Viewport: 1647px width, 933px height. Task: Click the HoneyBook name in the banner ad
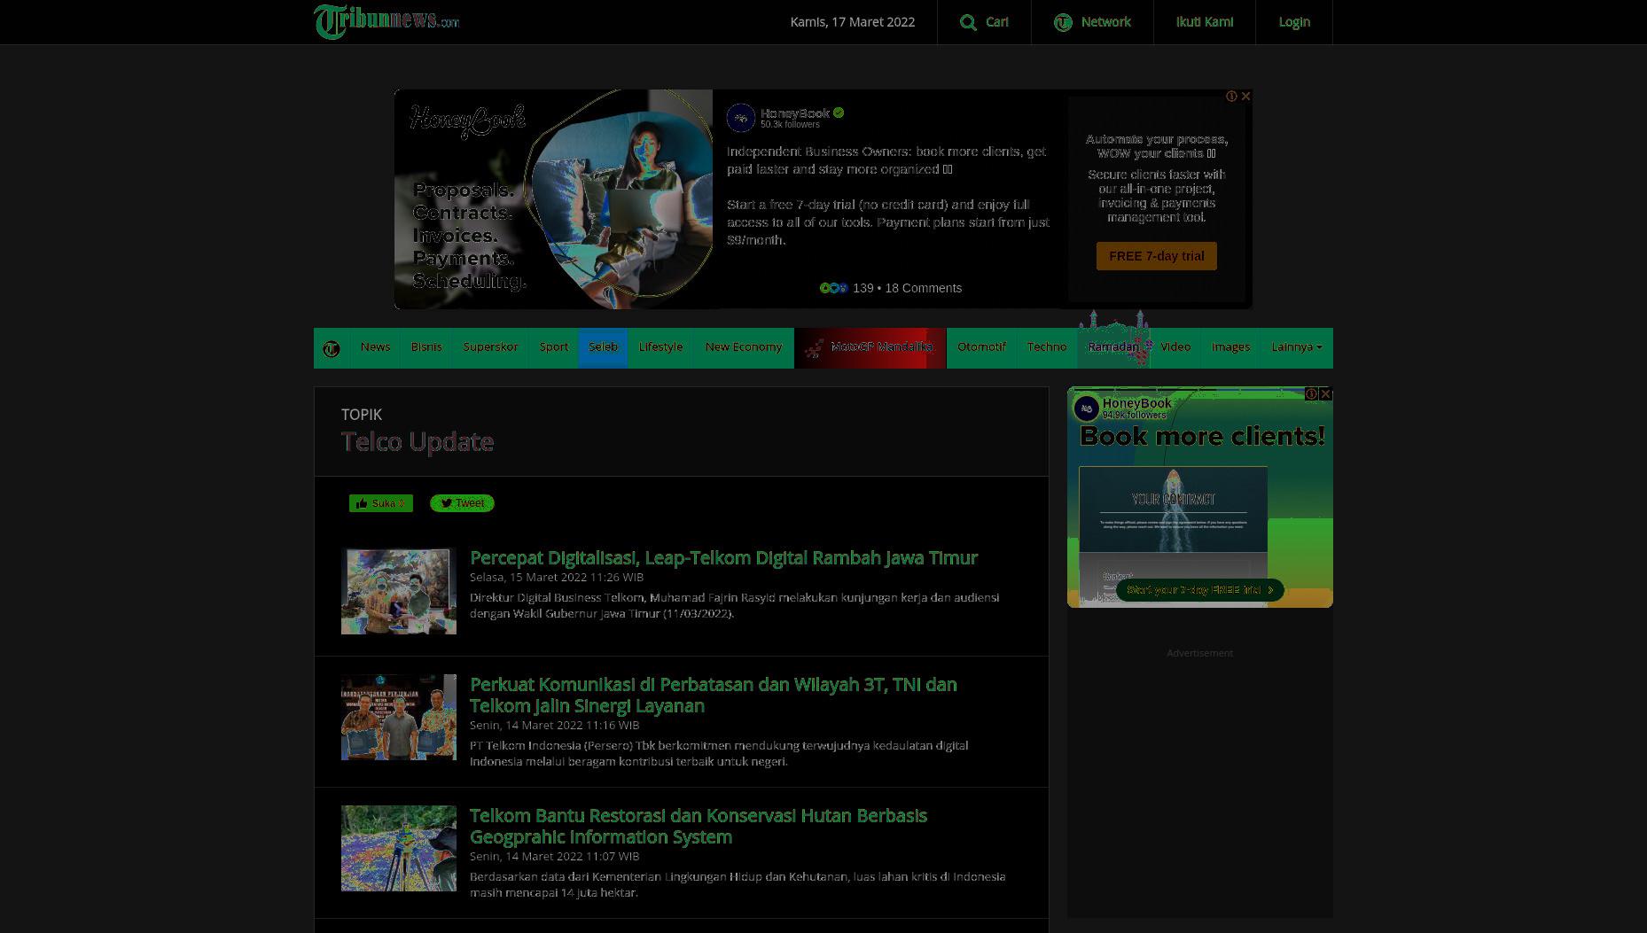pyautogui.click(x=795, y=113)
